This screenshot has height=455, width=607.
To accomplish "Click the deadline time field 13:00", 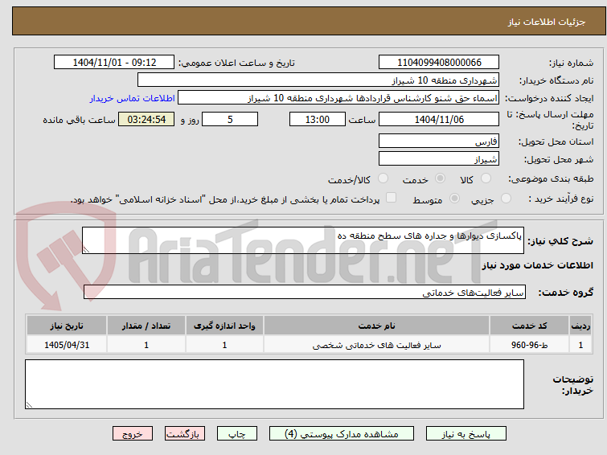I will click(318, 119).
